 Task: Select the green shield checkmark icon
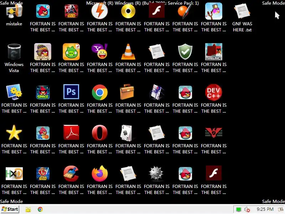click(x=185, y=52)
